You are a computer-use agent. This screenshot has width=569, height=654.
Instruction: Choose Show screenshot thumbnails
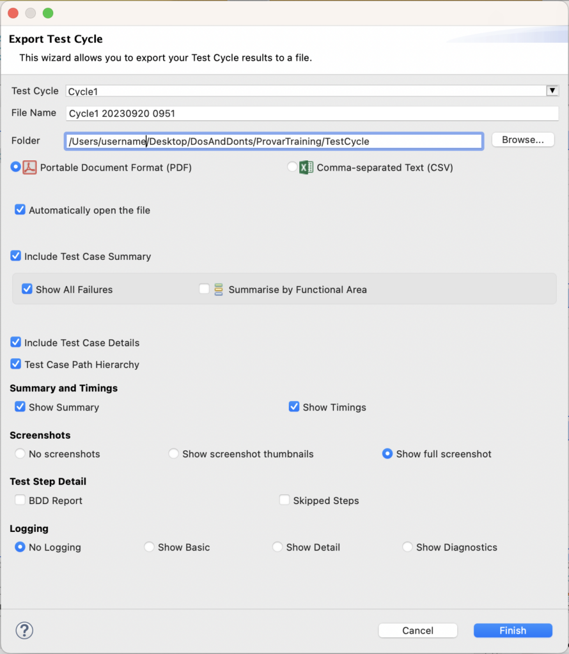[x=173, y=453]
